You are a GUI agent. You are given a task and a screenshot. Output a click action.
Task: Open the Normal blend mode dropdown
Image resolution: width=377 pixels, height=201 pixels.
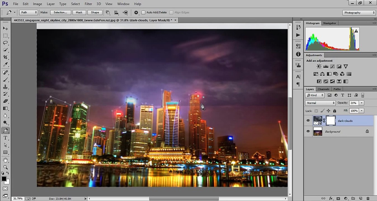pyautogui.click(x=320, y=103)
